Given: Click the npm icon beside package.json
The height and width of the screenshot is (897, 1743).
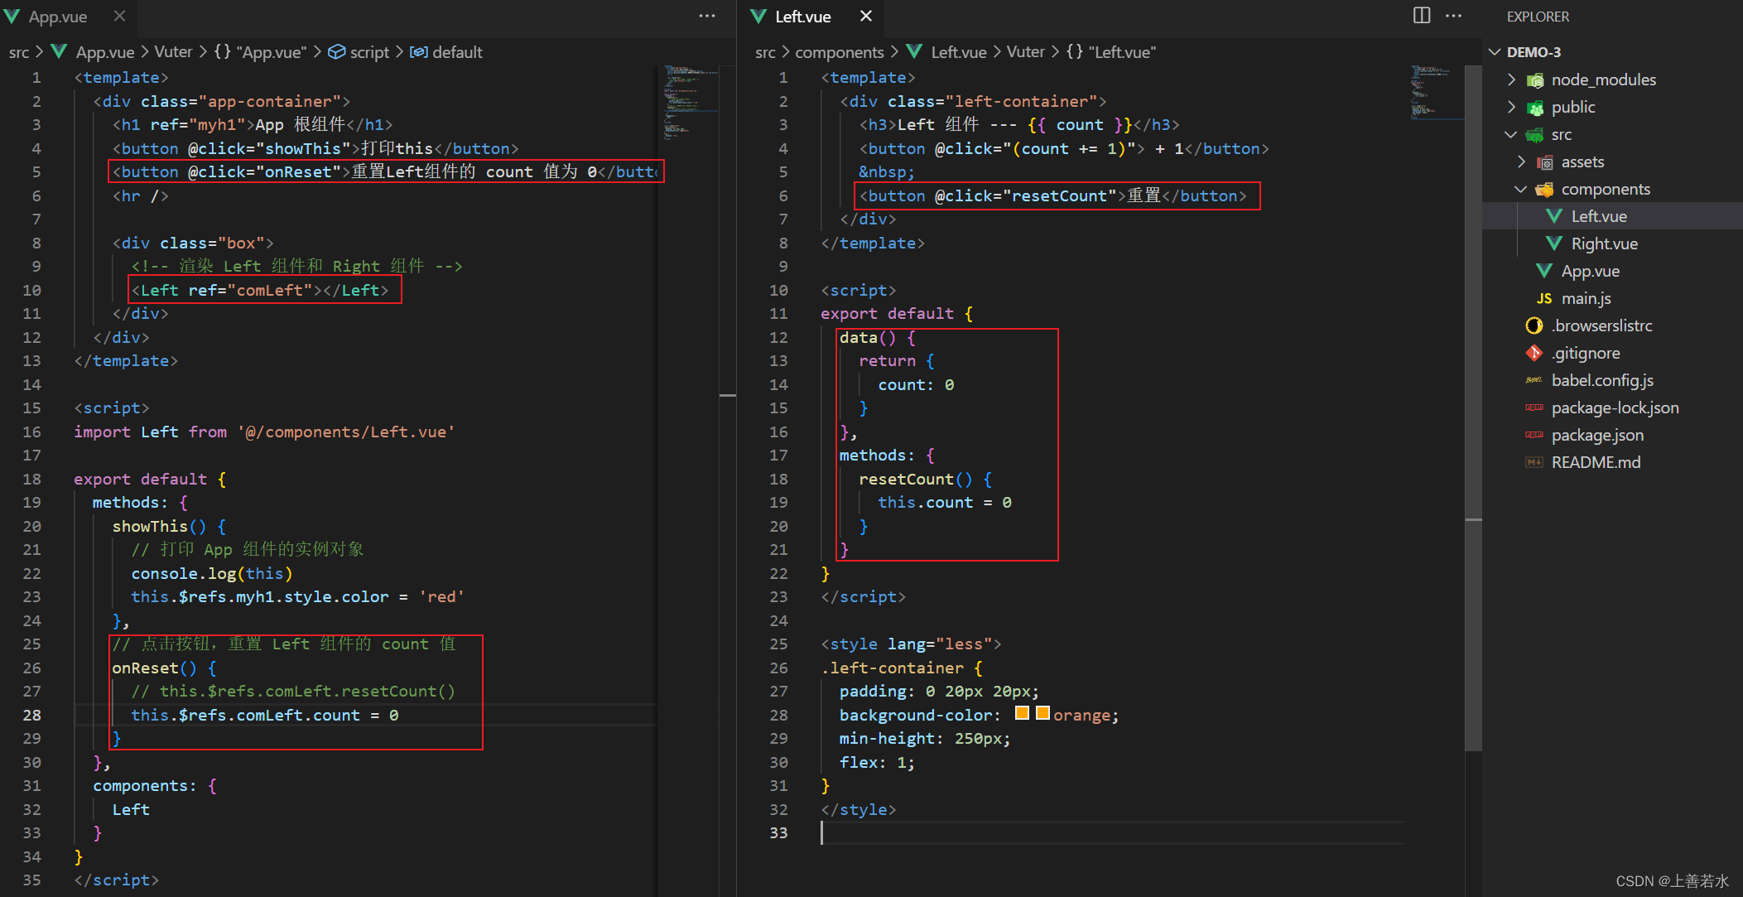Looking at the screenshot, I should [1534, 435].
